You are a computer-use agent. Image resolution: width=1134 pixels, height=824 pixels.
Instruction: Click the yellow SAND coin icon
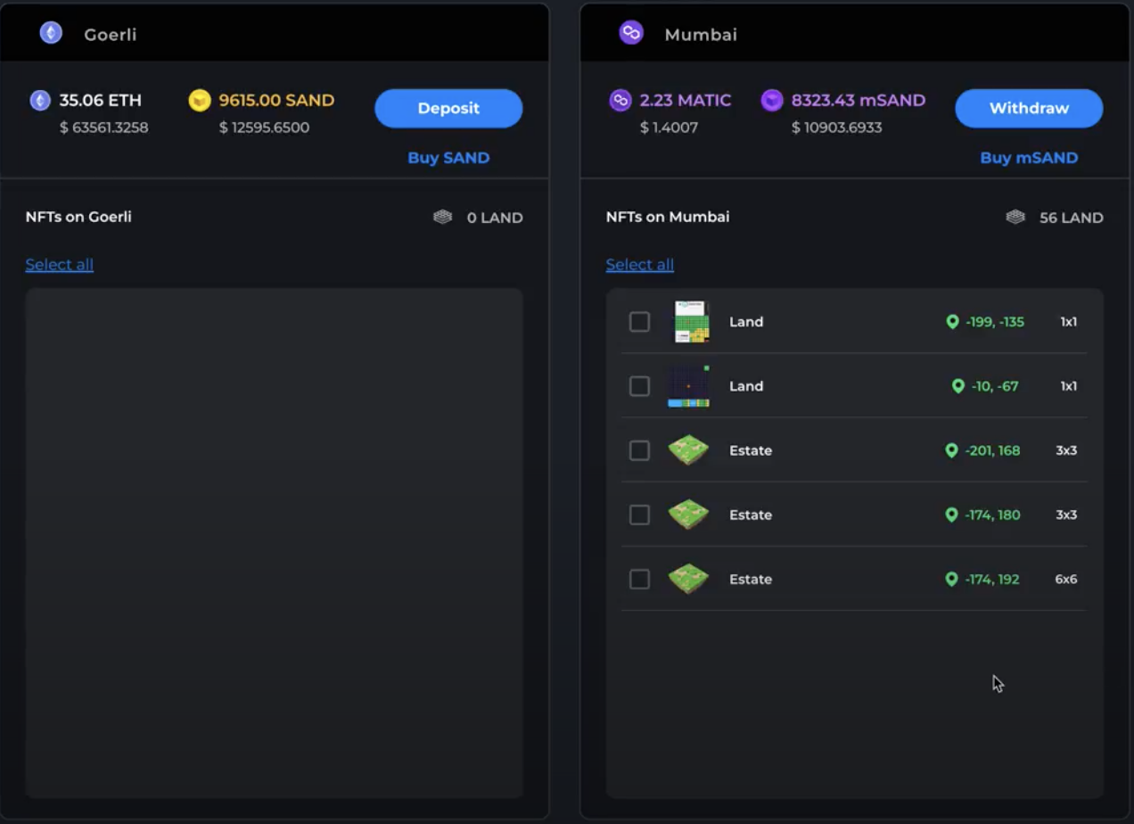[x=200, y=100]
